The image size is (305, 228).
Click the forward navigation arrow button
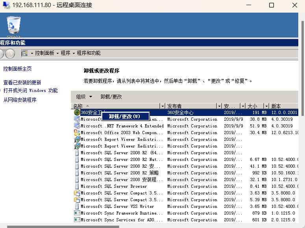pos(10,53)
